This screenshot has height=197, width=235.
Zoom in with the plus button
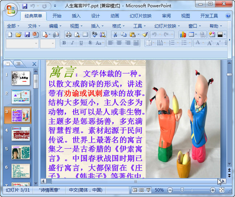pos(213,190)
